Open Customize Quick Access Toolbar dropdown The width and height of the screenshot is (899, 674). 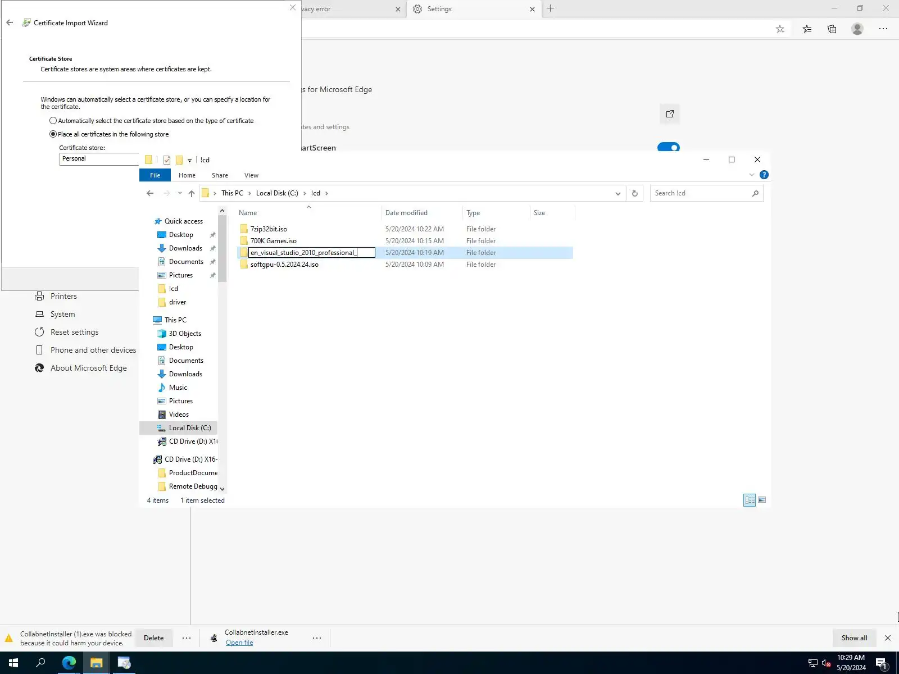coord(189,161)
